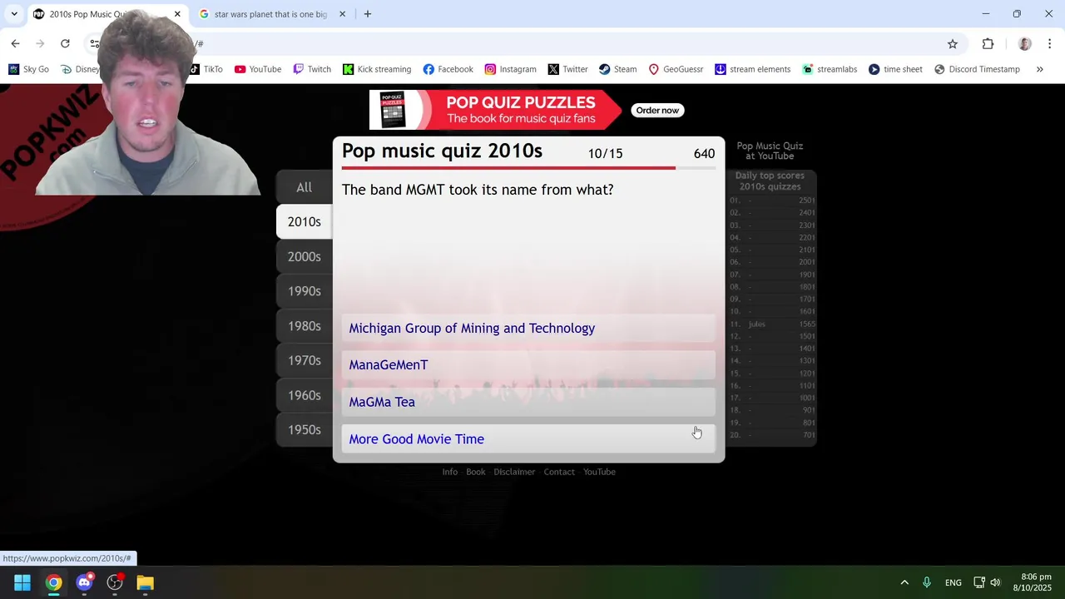Image resolution: width=1065 pixels, height=599 pixels.
Task: Open the taskbar clock and date
Action: (1032, 582)
